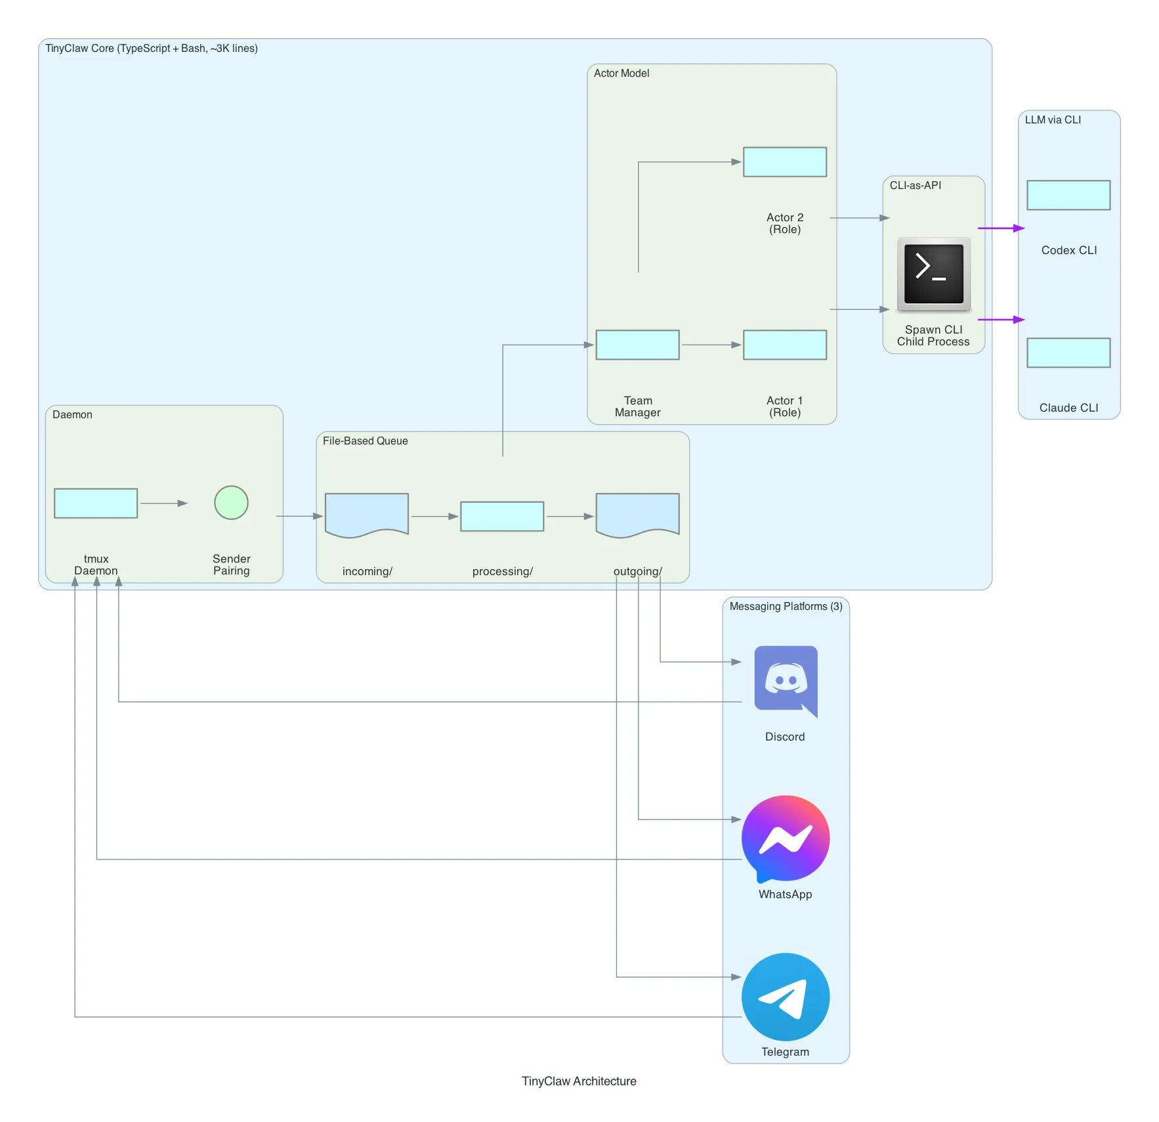
Task: Collapse the Messaging Platforms (3) panel
Action: (786, 606)
